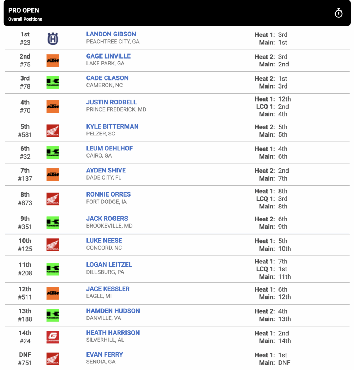Click the stopwatch icon in the header

338,13
